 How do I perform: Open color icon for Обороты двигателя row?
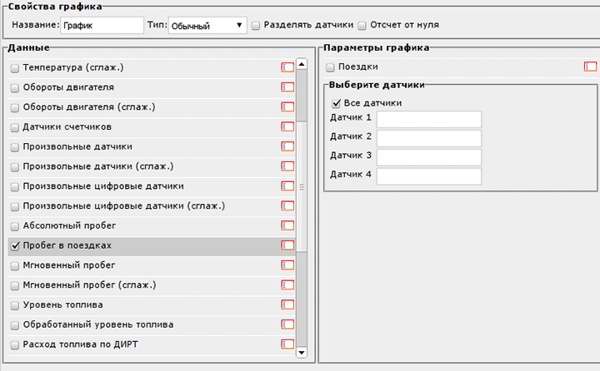pos(287,87)
